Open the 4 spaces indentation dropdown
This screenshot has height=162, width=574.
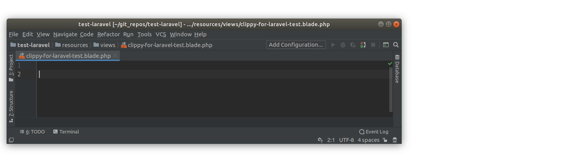point(369,140)
